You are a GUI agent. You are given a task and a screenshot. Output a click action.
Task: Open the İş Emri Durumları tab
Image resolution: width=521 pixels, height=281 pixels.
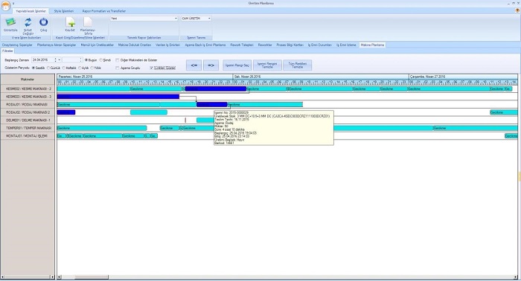320,45
